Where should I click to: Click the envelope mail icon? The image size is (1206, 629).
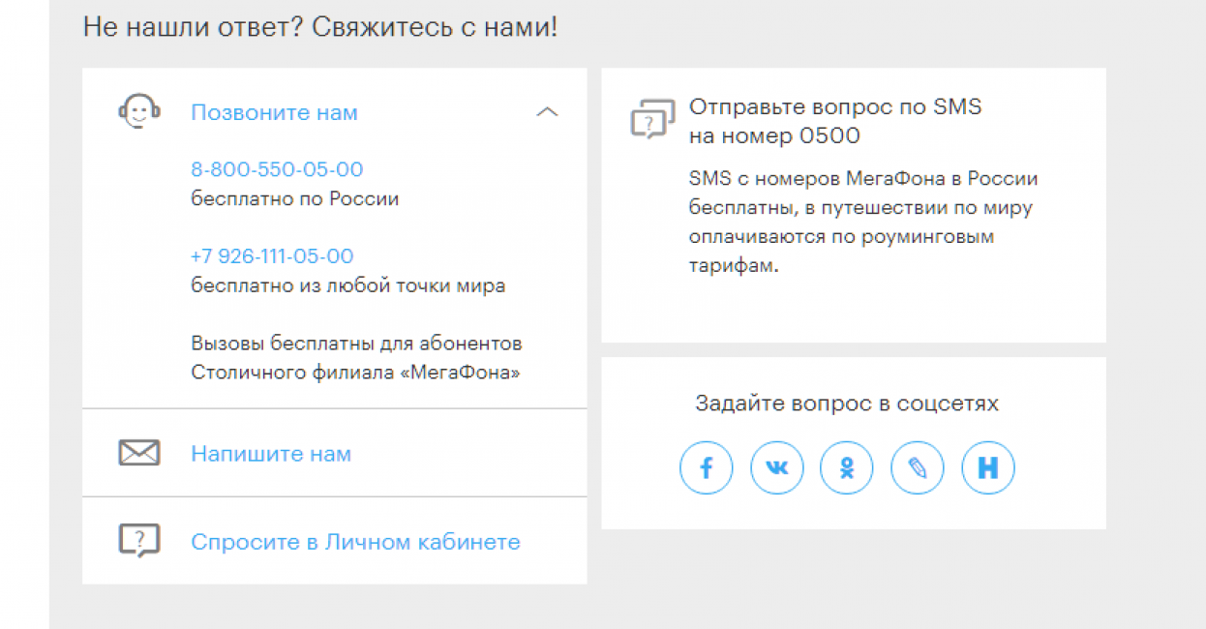pos(139,453)
